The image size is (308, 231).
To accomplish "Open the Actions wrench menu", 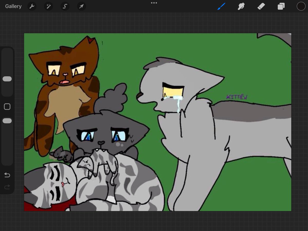I will click(x=32, y=6).
